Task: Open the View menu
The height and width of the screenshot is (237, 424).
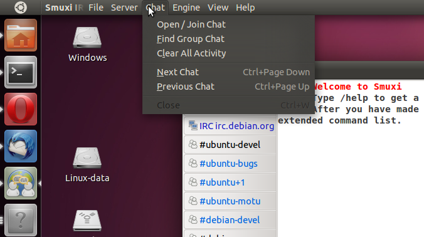Action: pyautogui.click(x=218, y=8)
